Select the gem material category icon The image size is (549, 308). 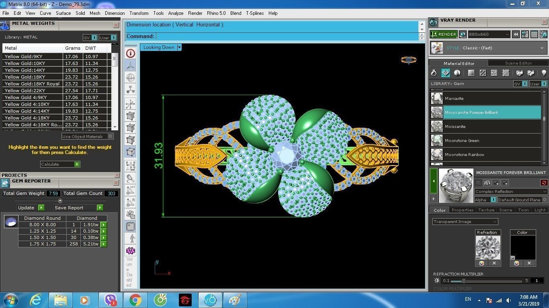[445, 73]
